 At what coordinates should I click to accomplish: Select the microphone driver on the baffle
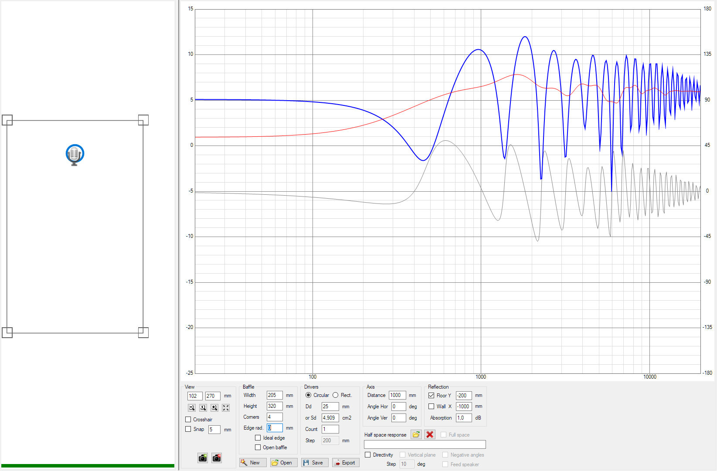(75, 155)
